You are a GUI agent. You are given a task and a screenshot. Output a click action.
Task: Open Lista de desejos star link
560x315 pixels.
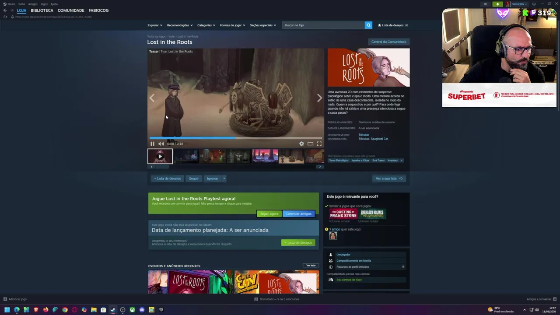tap(393, 25)
